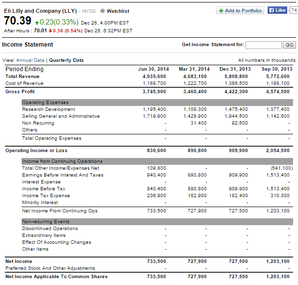Image resolution: width=298 pixels, height=285 pixels.
Task: Click the Net Income row label
Action: (19, 261)
